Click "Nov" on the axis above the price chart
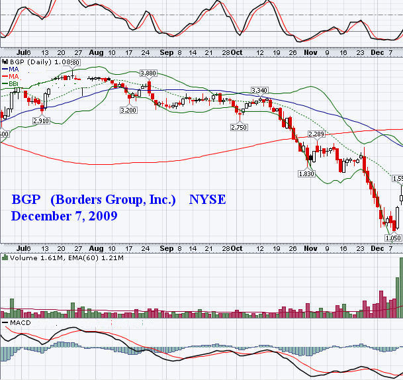The width and height of the screenshot is (403, 380). [x=310, y=52]
